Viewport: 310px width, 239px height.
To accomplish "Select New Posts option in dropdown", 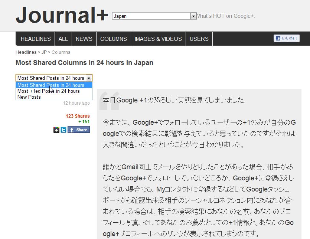I will click(x=54, y=97).
